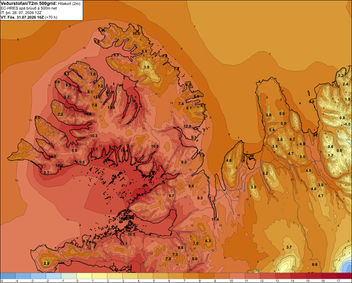
Task: Click the temperature value "8.9"
Action: [x=57, y=82]
